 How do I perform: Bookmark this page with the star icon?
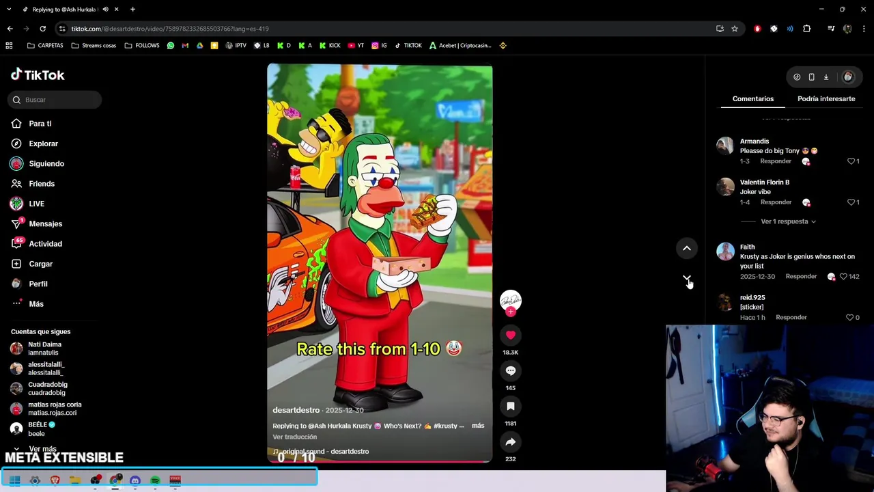(735, 29)
